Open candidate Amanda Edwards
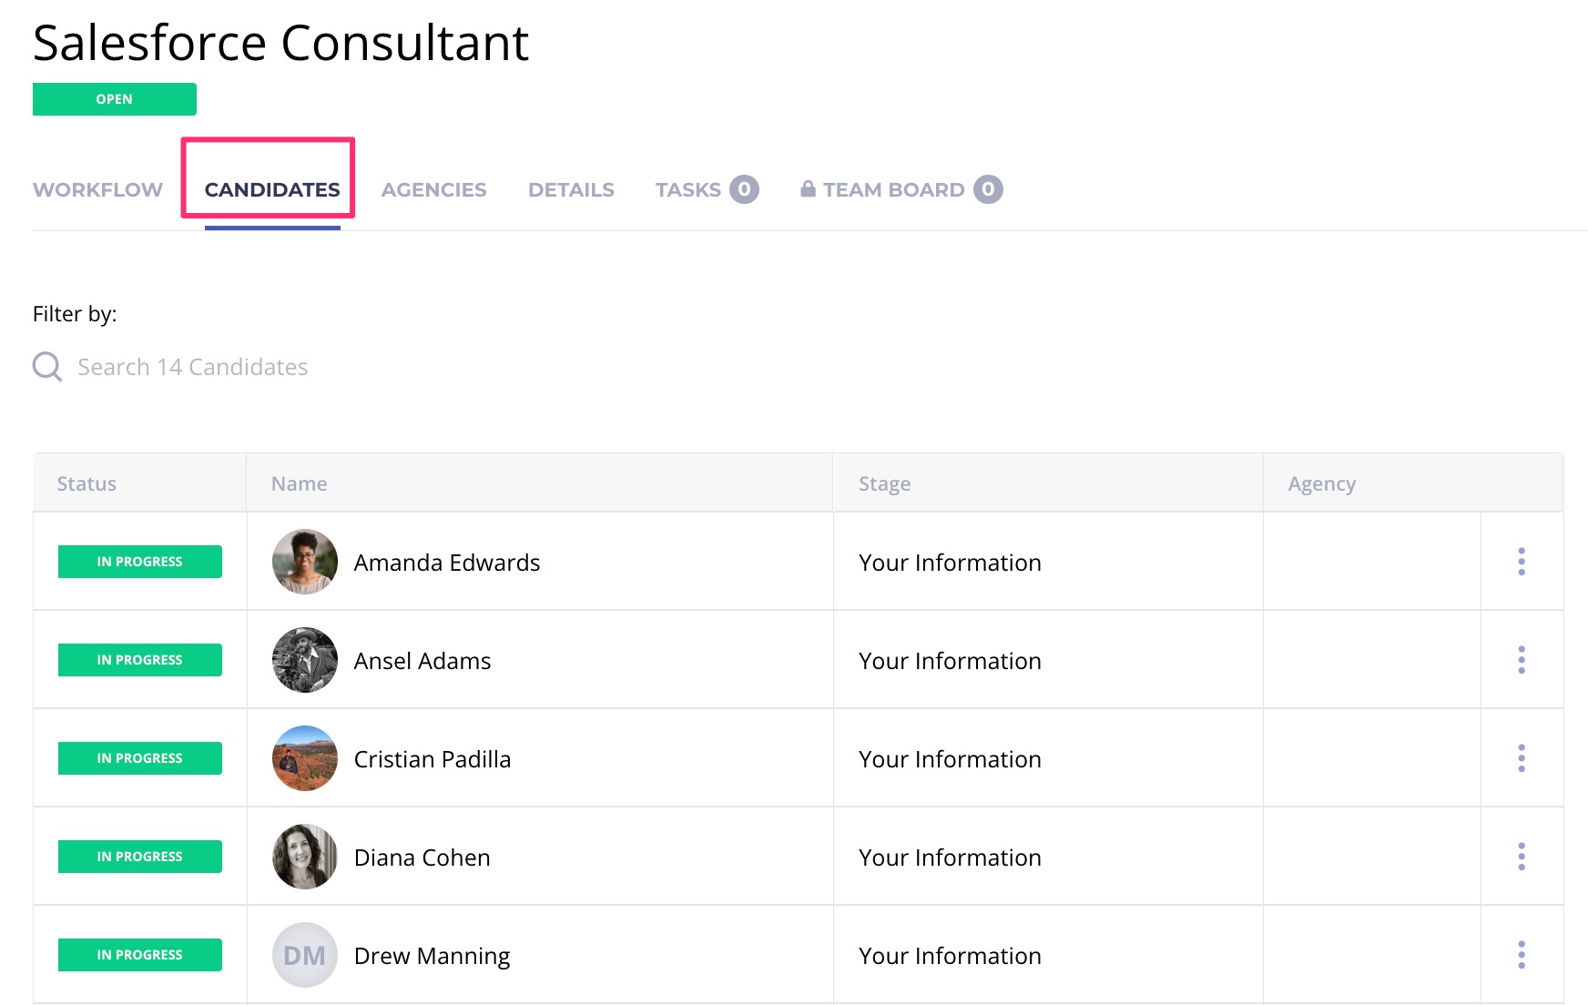The height and width of the screenshot is (1005, 1588). [447, 563]
